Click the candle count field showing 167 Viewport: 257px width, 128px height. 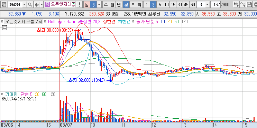click(x=215, y=4)
